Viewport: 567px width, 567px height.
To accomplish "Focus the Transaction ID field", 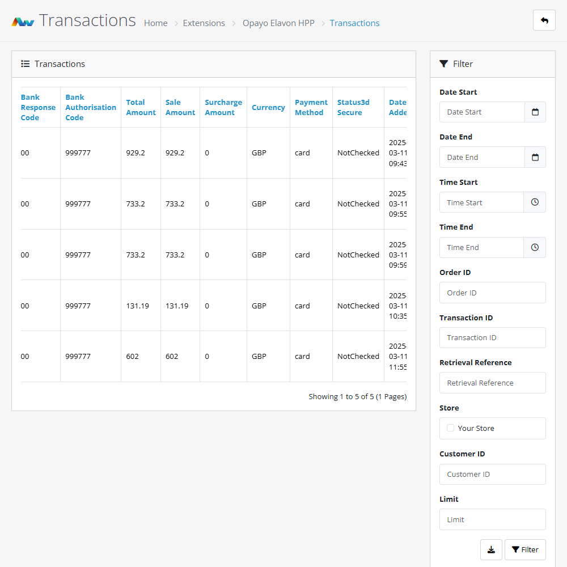I will 492,338.
